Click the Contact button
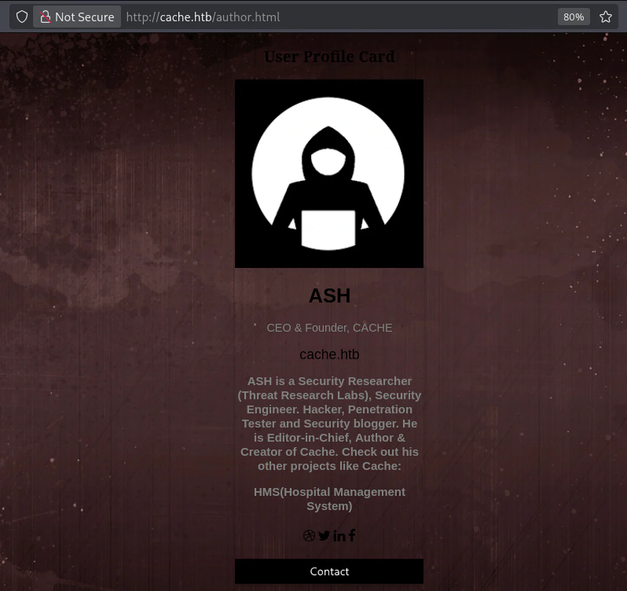The width and height of the screenshot is (627, 591). pyautogui.click(x=329, y=571)
